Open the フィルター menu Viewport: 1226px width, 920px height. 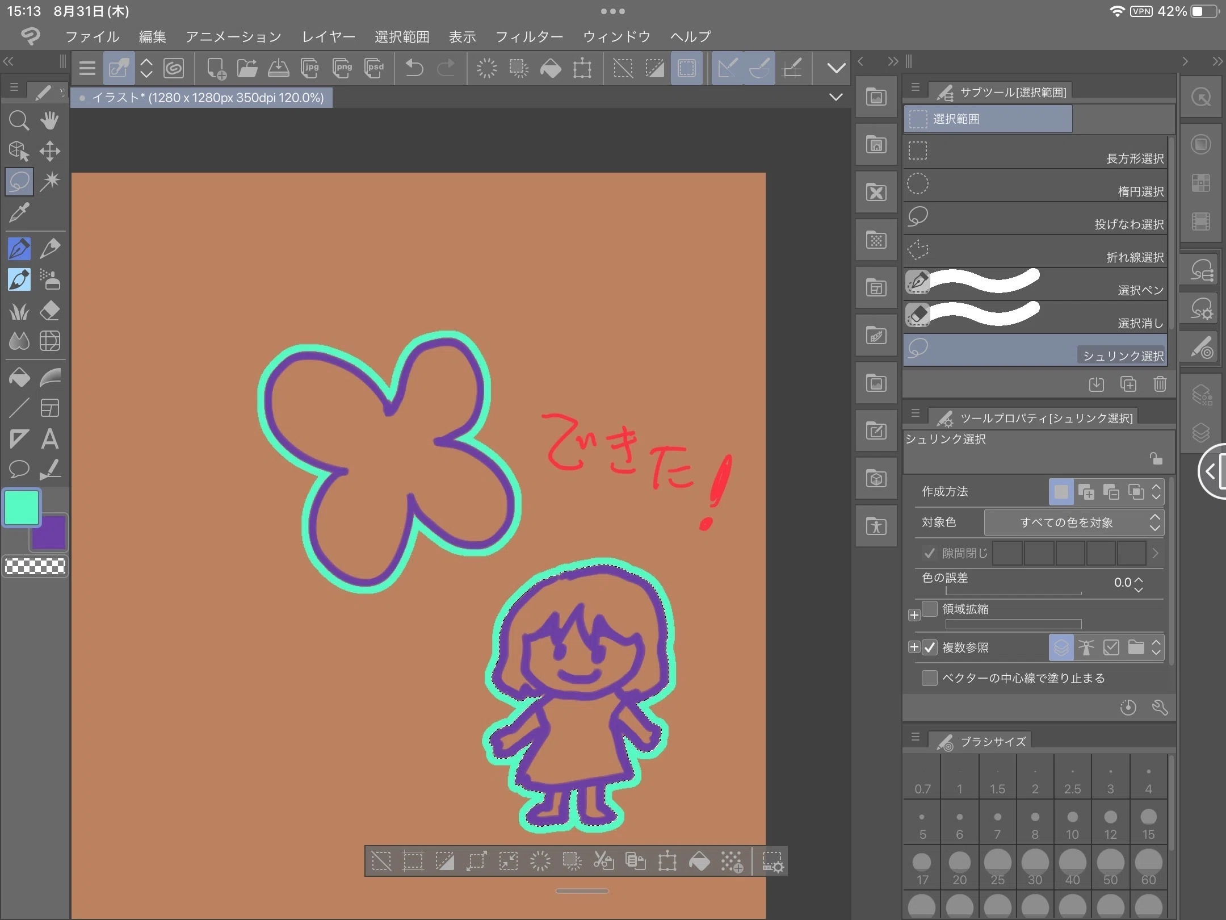[x=529, y=37]
